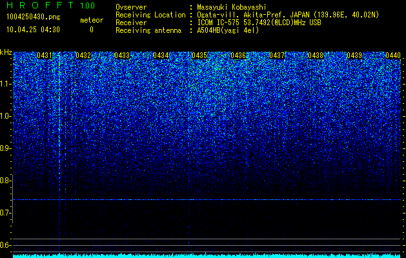
Task: Click the 0440 time marker
Action: tap(393, 55)
